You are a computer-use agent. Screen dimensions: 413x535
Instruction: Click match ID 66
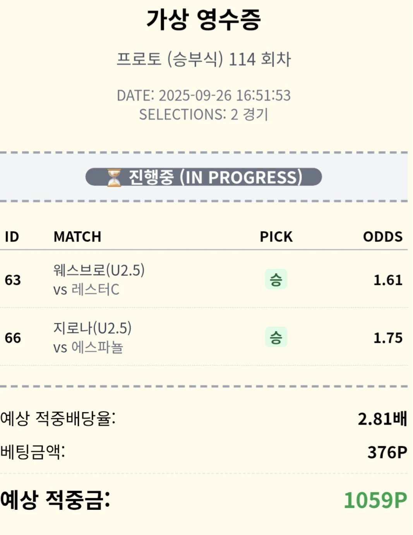click(13, 338)
